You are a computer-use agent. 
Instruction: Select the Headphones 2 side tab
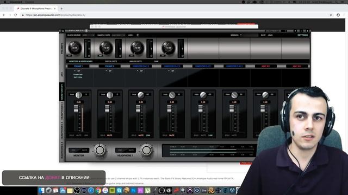pos(62,112)
